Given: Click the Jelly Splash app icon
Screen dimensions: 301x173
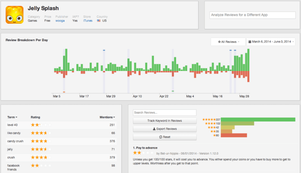Looking at the screenshot, I should (x=15, y=15).
